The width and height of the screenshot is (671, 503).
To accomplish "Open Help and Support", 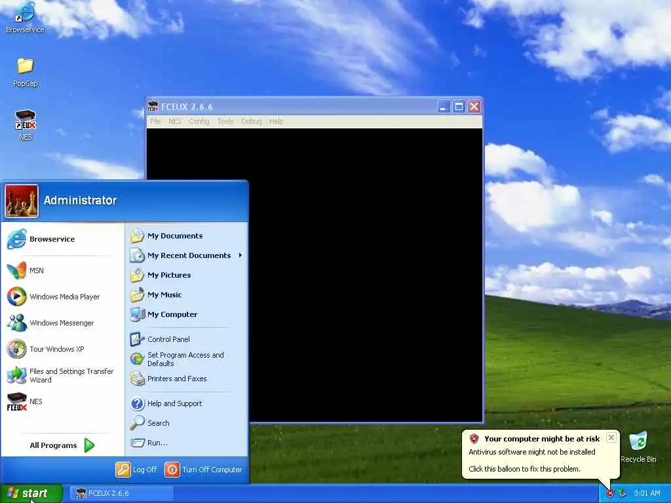I will [187, 403].
